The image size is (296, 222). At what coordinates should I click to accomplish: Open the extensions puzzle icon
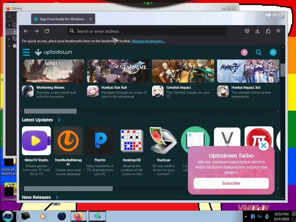point(268,31)
